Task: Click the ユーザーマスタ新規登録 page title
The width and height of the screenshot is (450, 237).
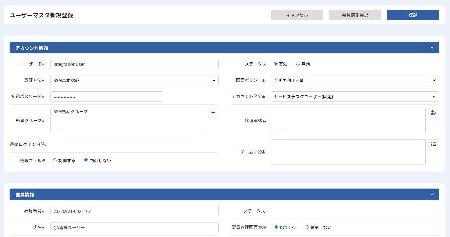Action: coord(42,15)
